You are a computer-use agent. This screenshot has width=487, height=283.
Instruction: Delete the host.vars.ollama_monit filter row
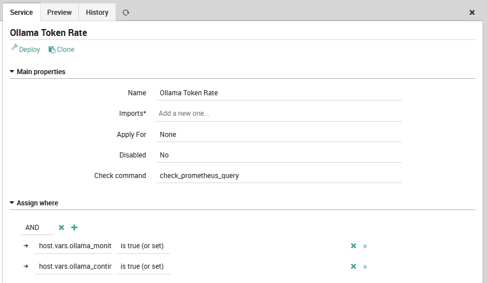point(353,246)
